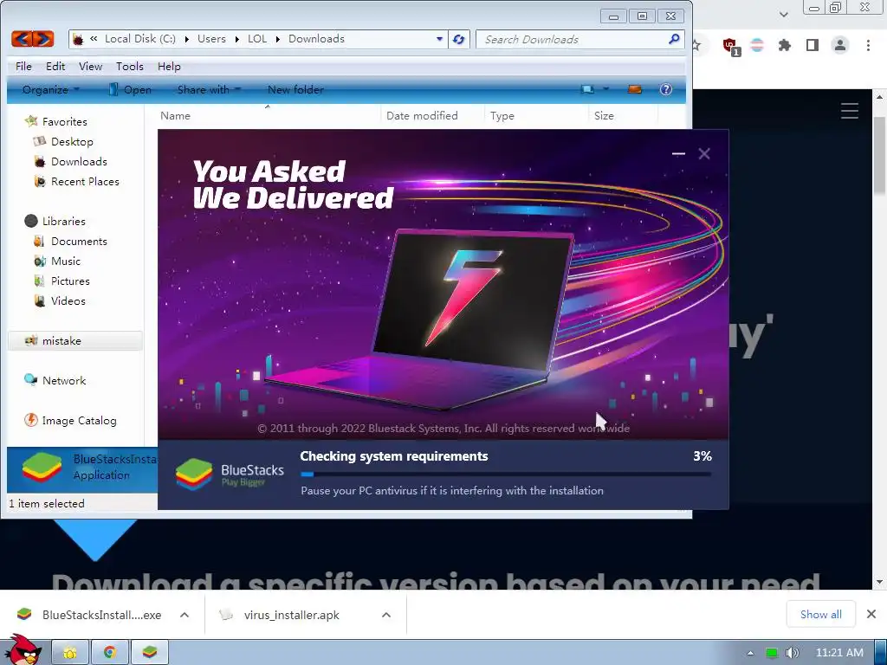Viewport: 887px width, 665px height.
Task: Refresh the Downloads folder view
Action: pos(459,39)
